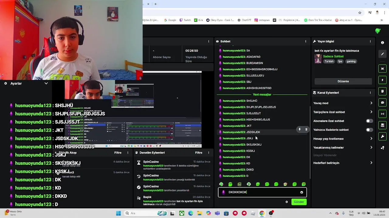Open Google Chrome from the taskbar
Image resolution: width=389 pixels, height=218 pixels.
262,213
